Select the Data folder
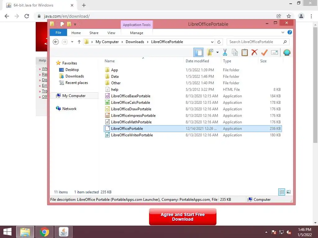 193,77
